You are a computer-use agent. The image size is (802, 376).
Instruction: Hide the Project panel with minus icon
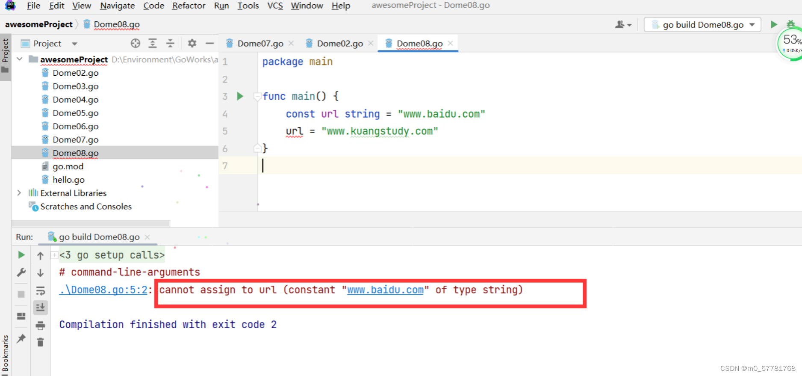point(209,43)
